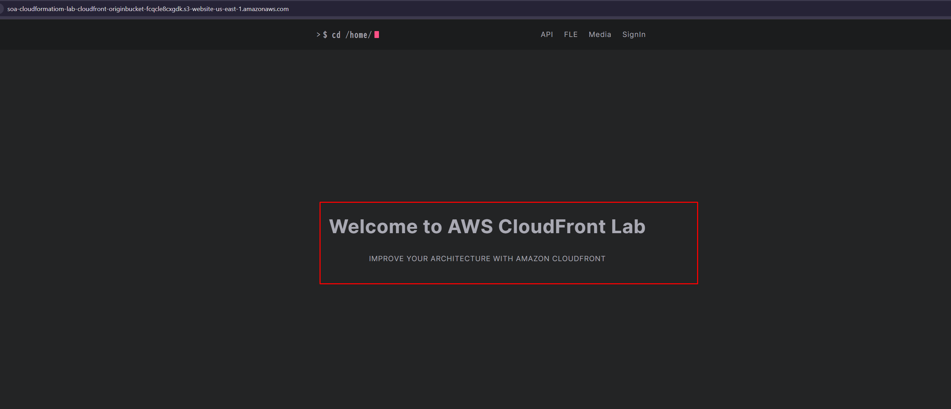The height and width of the screenshot is (409, 951).
Task: Click the 'AWS' word in the main heading
Action: [x=470, y=226]
